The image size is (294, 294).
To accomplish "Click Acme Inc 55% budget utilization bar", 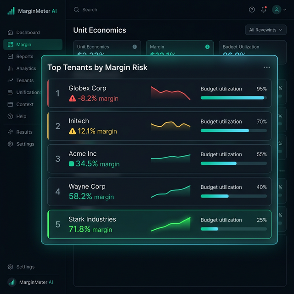I will click(x=234, y=164).
